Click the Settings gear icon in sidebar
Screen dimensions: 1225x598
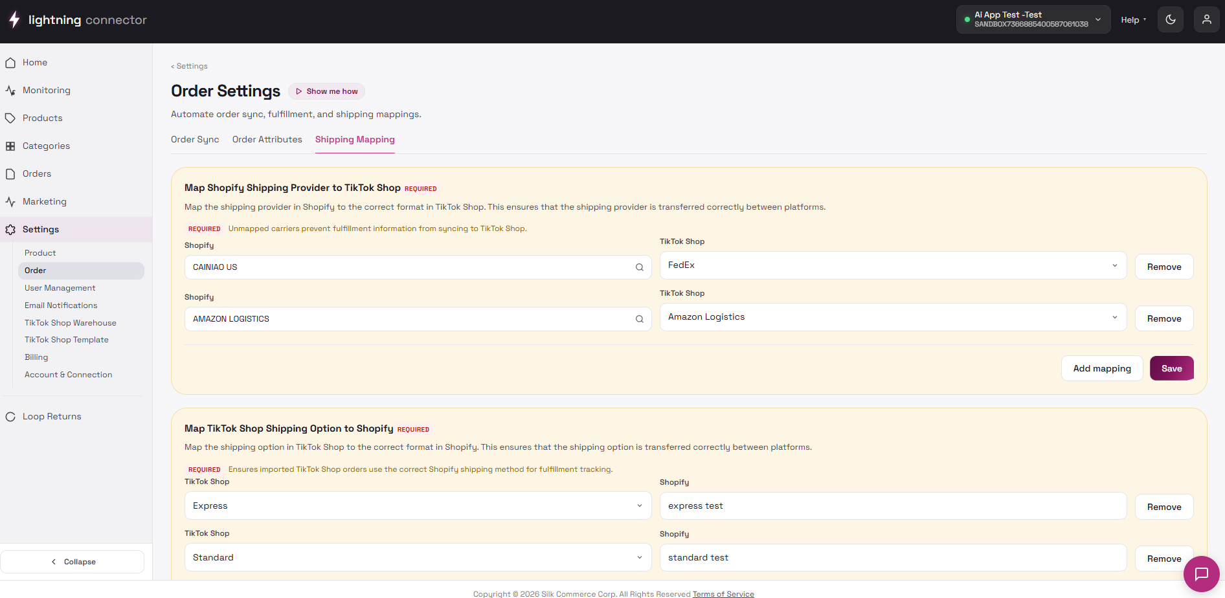pos(10,230)
